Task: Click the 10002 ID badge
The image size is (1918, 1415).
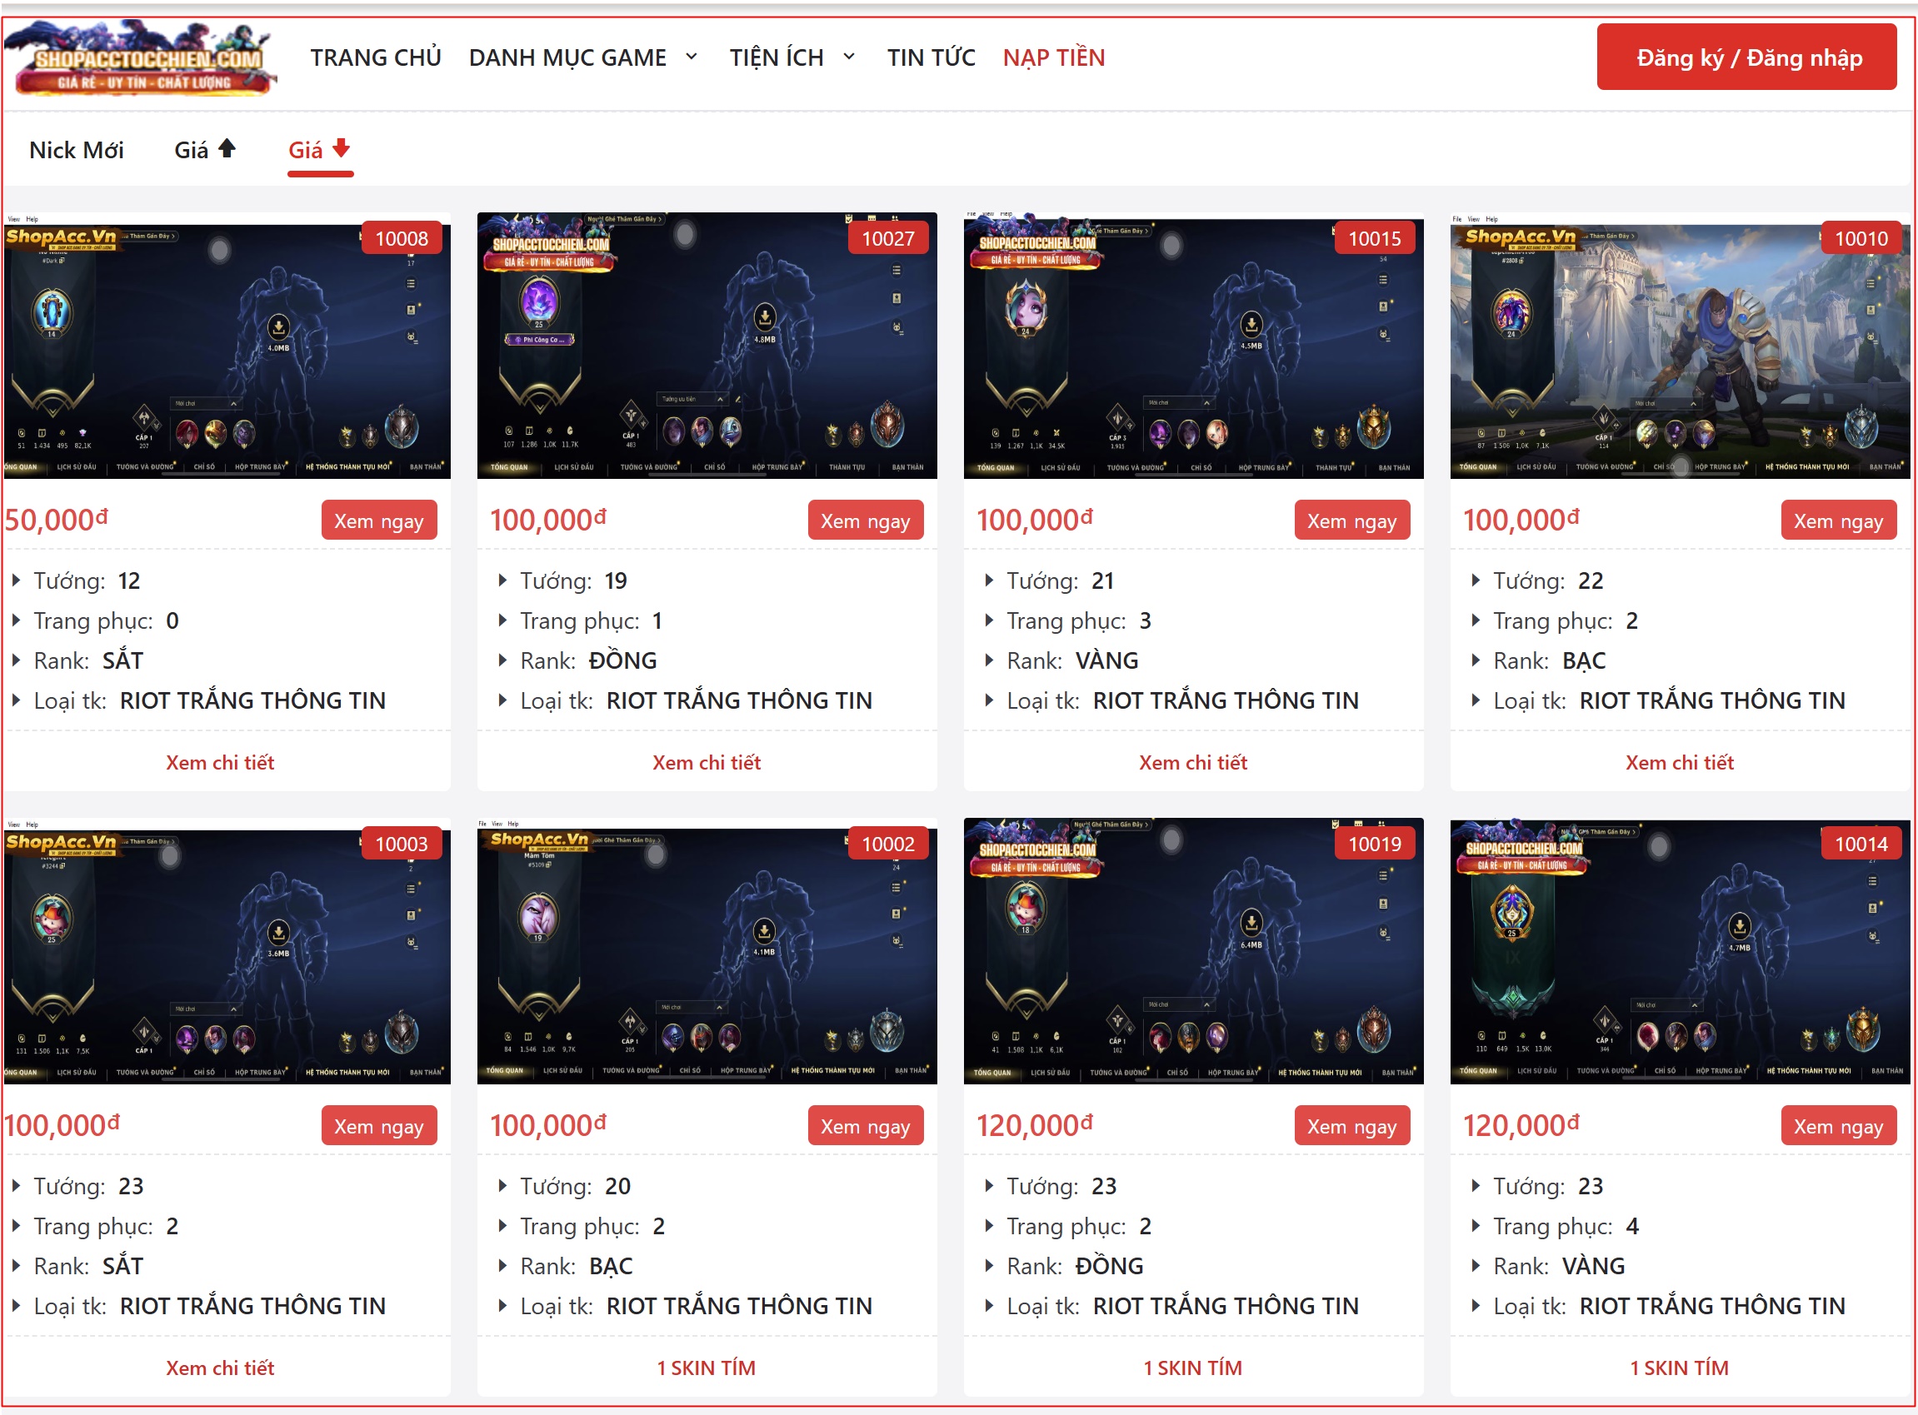Action: pyautogui.click(x=889, y=844)
